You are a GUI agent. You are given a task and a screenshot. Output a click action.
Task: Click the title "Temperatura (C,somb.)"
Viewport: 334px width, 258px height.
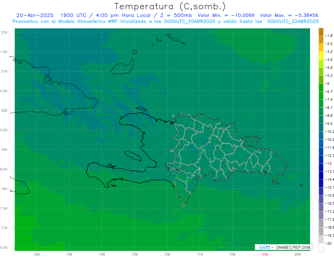pyautogui.click(x=170, y=7)
